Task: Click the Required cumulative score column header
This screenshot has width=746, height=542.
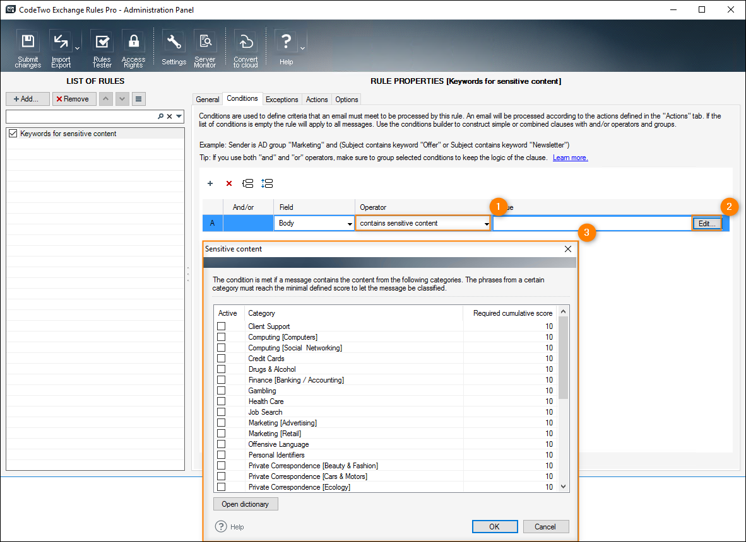Action: pyautogui.click(x=510, y=313)
